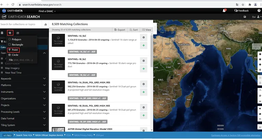Add SENTINEL-1B_SLC to project
The image size is (262, 139).
144,69
